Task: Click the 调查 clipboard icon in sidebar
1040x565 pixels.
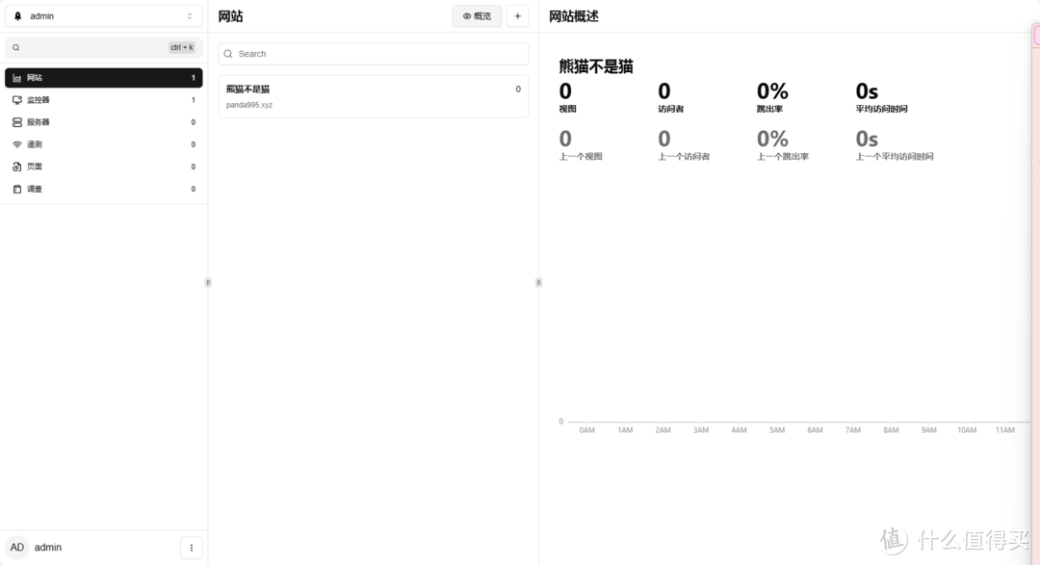Action: click(16, 188)
